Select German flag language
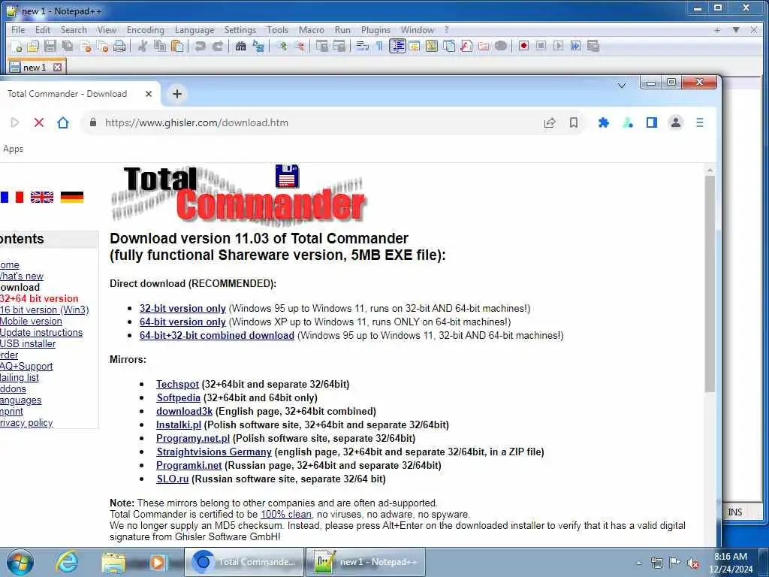 [72, 198]
